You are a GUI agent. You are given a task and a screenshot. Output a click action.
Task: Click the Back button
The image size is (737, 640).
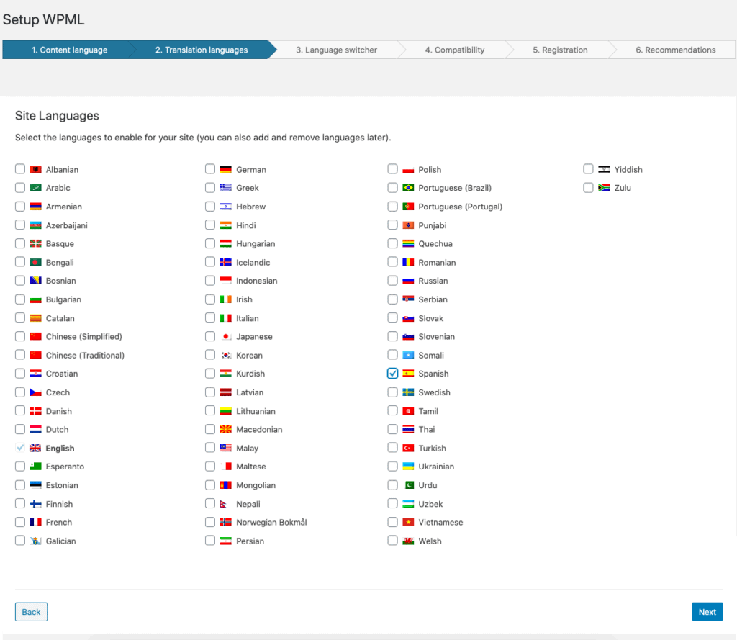coord(31,612)
